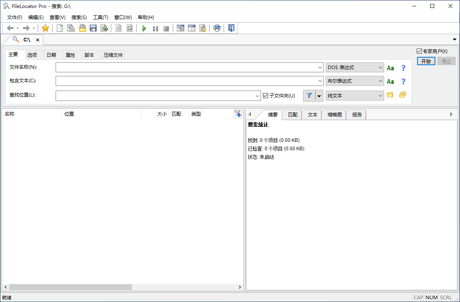Open the Back history dropdown arrow
Screen dimensions: 460x302
(x=17, y=29)
